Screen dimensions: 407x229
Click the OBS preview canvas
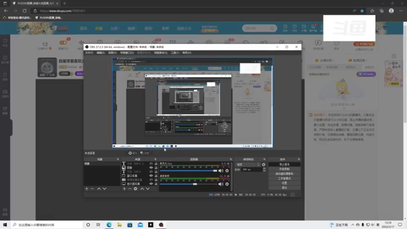click(x=193, y=103)
